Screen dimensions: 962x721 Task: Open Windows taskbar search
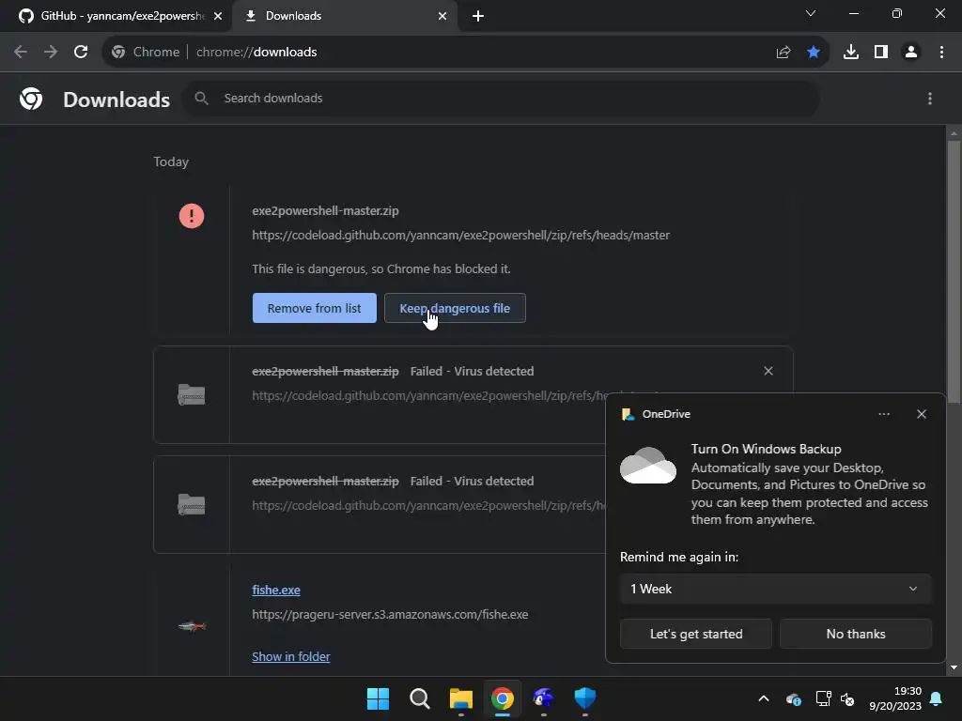pos(420,698)
